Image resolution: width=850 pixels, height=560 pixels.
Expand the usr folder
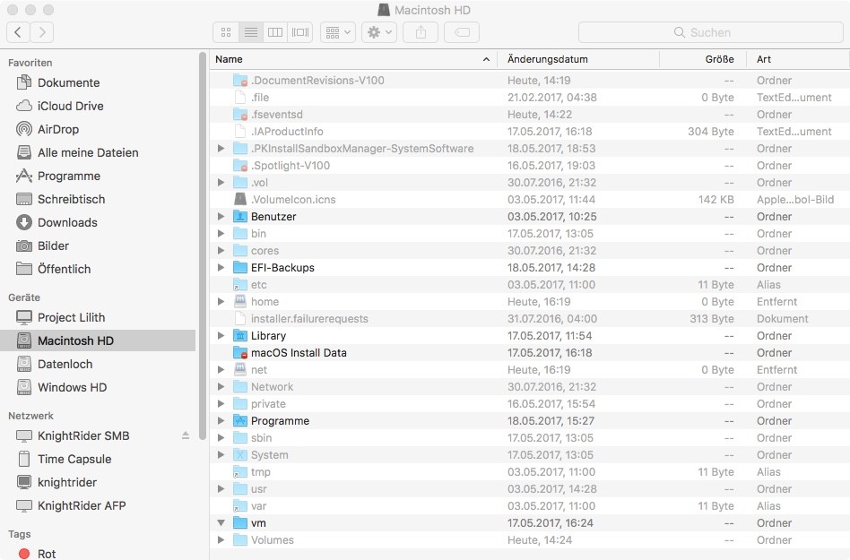tap(221, 489)
